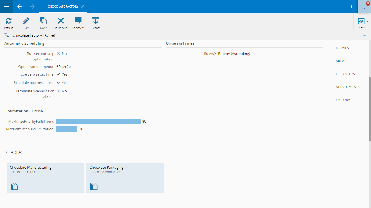Collapse the AREAS section chevron

7,152
